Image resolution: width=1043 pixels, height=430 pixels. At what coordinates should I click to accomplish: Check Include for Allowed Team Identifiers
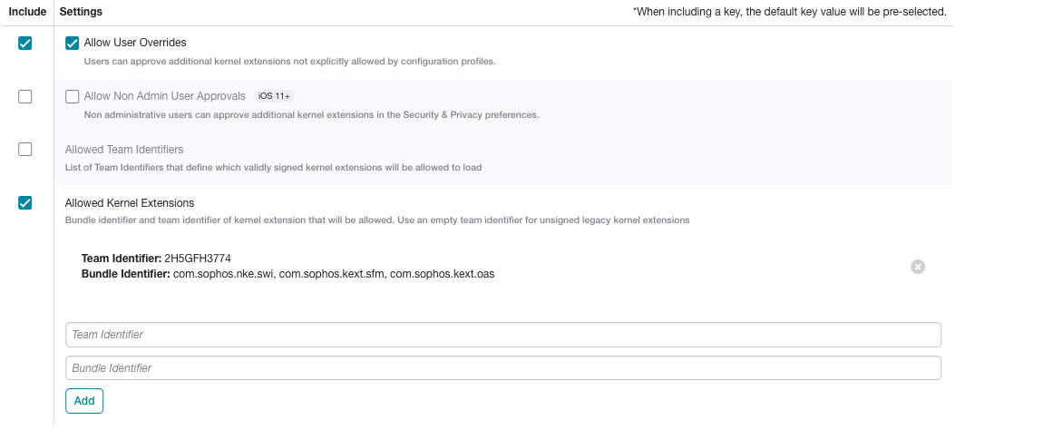(x=24, y=149)
